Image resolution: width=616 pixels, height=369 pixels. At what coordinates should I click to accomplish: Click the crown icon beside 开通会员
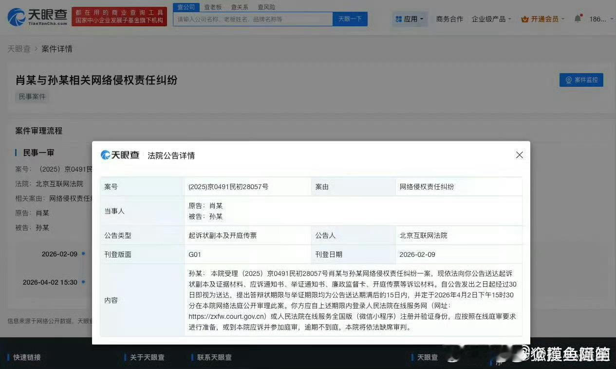click(525, 19)
